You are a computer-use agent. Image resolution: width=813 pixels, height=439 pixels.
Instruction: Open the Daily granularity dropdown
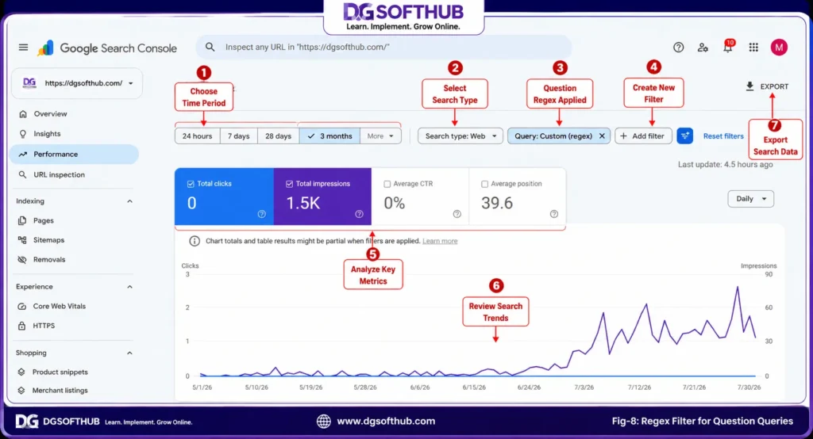[x=751, y=199]
